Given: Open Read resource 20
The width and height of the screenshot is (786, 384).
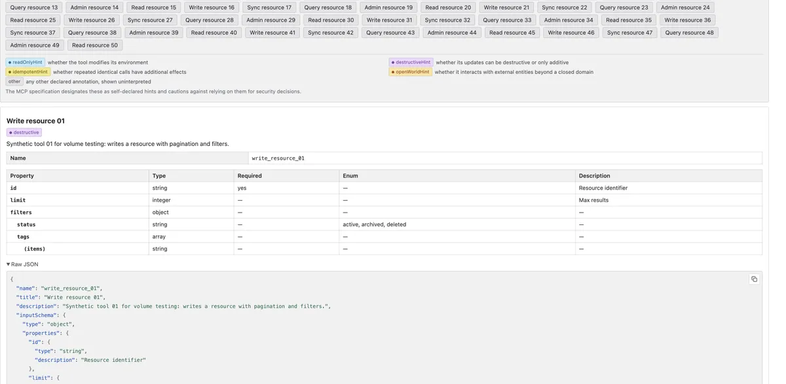Looking at the screenshot, I should click(448, 7).
